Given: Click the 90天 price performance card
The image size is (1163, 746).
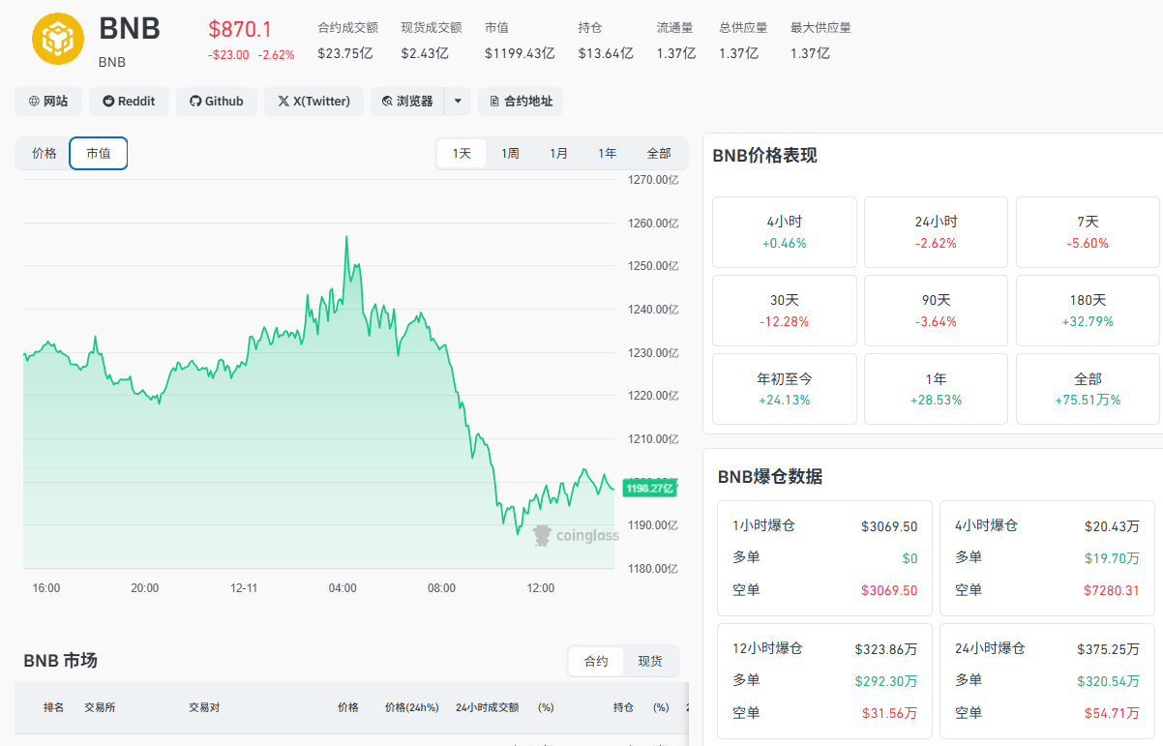Looking at the screenshot, I should (x=936, y=311).
